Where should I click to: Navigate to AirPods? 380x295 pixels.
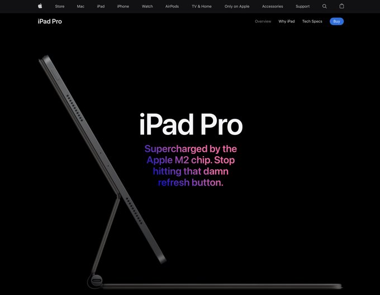pyautogui.click(x=172, y=6)
